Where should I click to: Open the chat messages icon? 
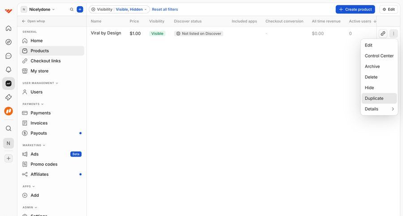[x=8, y=56]
